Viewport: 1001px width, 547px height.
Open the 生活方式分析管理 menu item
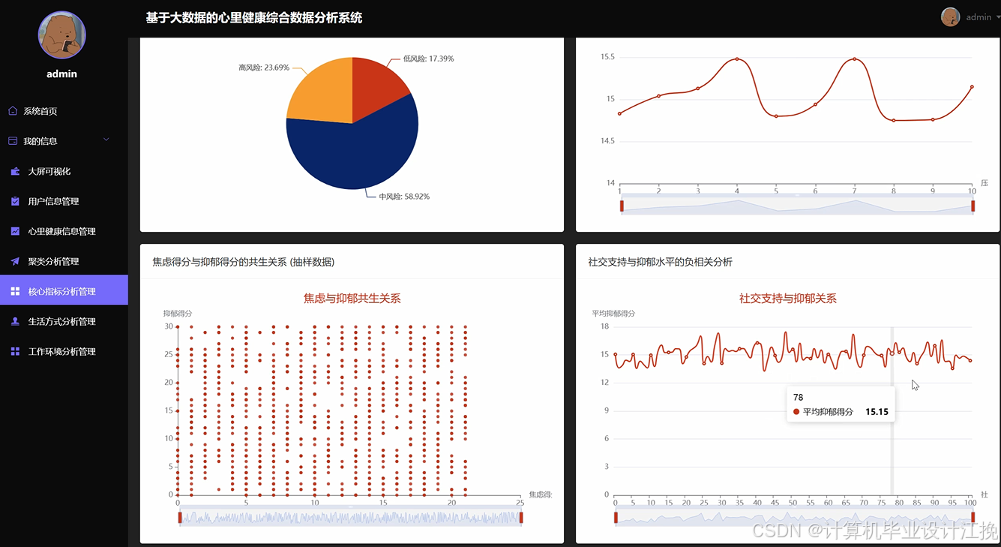coord(64,321)
